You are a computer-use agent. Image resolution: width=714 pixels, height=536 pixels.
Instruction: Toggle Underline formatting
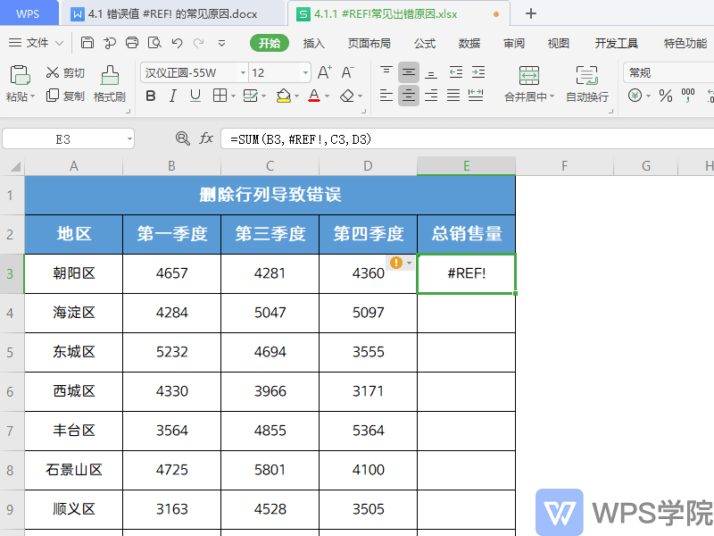coord(195,96)
